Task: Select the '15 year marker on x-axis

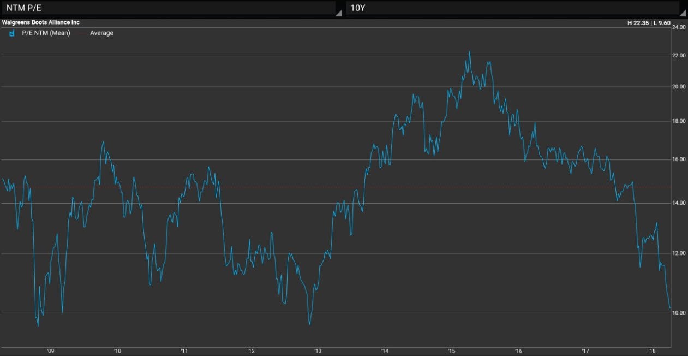Action: click(451, 351)
